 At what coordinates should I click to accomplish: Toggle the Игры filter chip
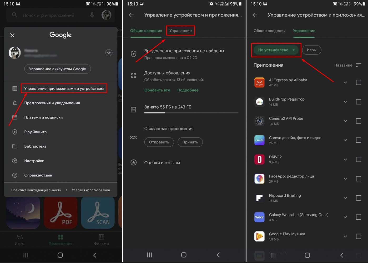coord(312,50)
